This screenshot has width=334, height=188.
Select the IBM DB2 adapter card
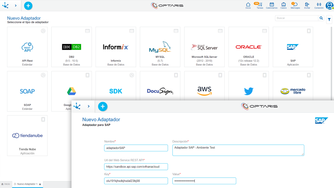71,47
